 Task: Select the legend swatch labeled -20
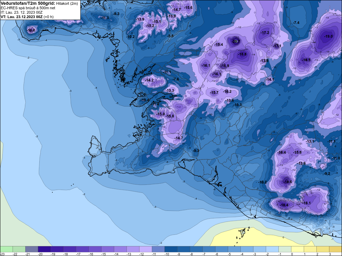(44, 249)
